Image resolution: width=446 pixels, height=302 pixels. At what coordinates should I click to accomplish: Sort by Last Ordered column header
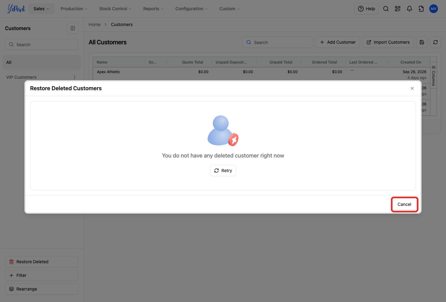(367, 62)
